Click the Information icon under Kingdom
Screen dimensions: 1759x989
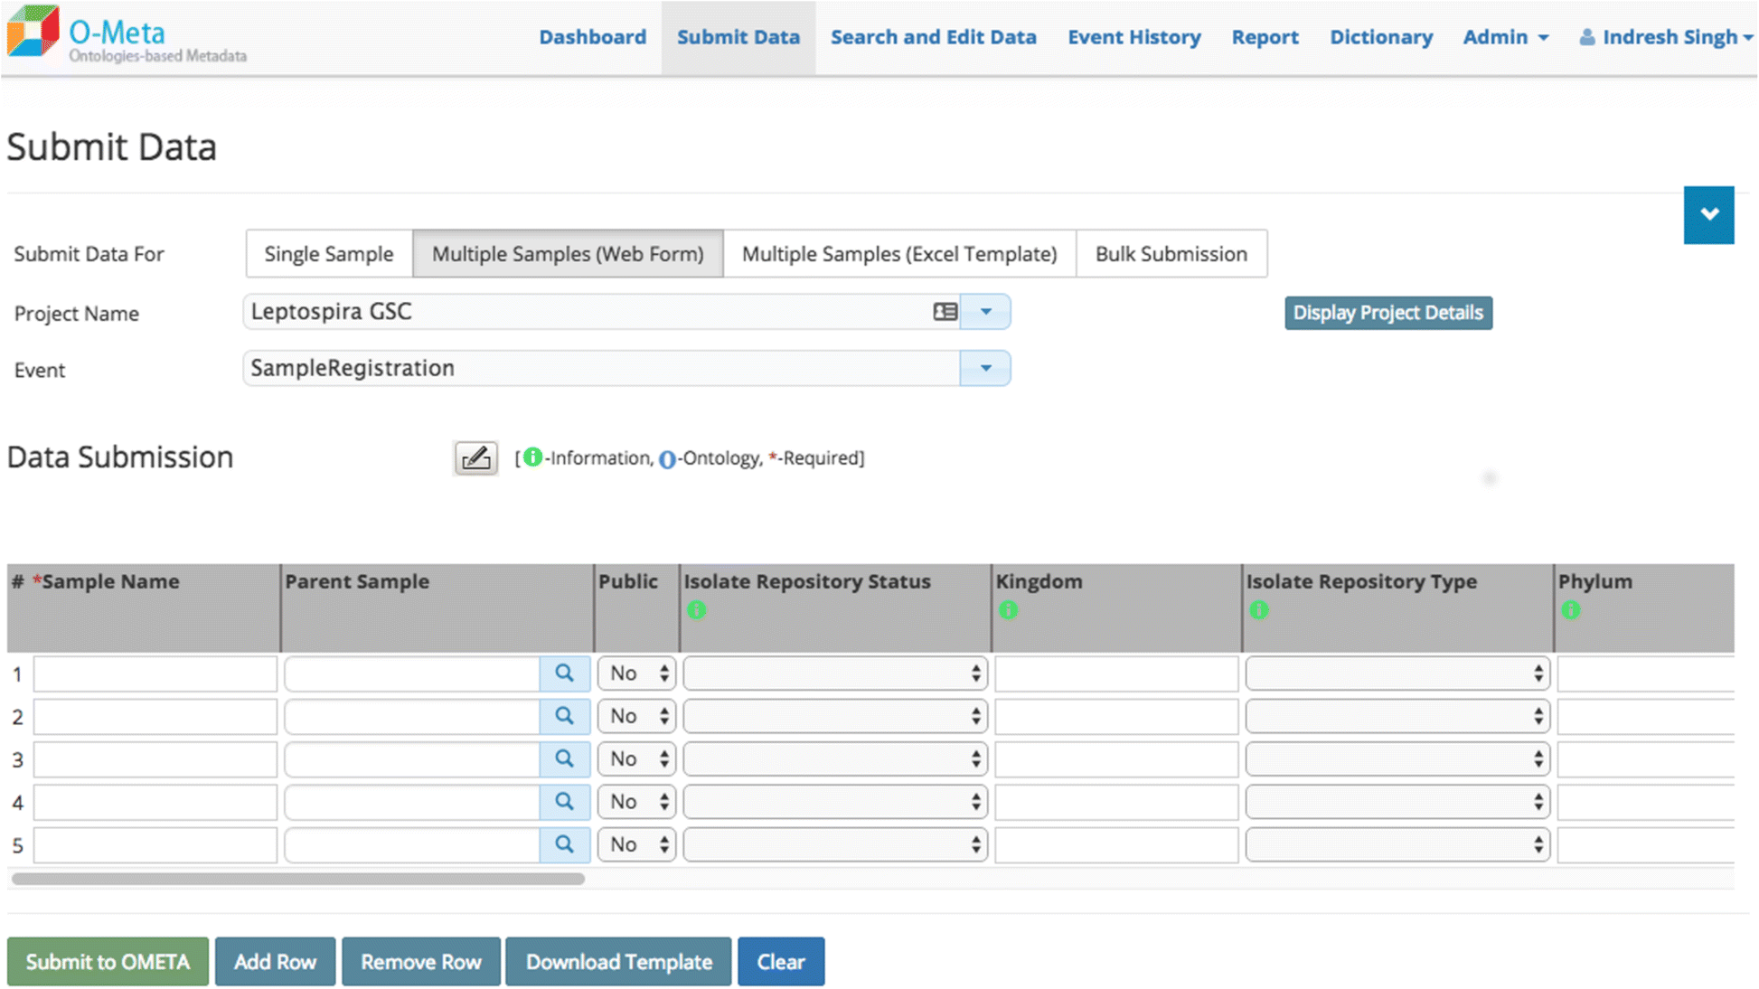1009,610
